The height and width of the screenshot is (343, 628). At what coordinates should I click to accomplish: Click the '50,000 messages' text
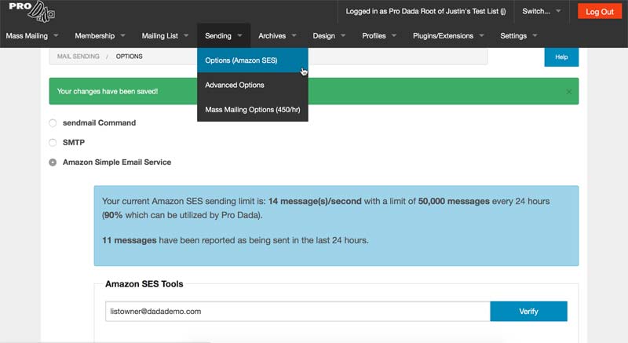(x=454, y=201)
